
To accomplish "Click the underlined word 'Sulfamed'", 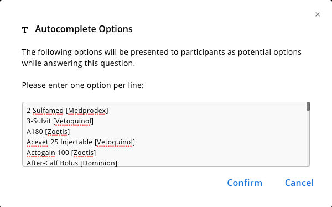I will tap(48, 111).
